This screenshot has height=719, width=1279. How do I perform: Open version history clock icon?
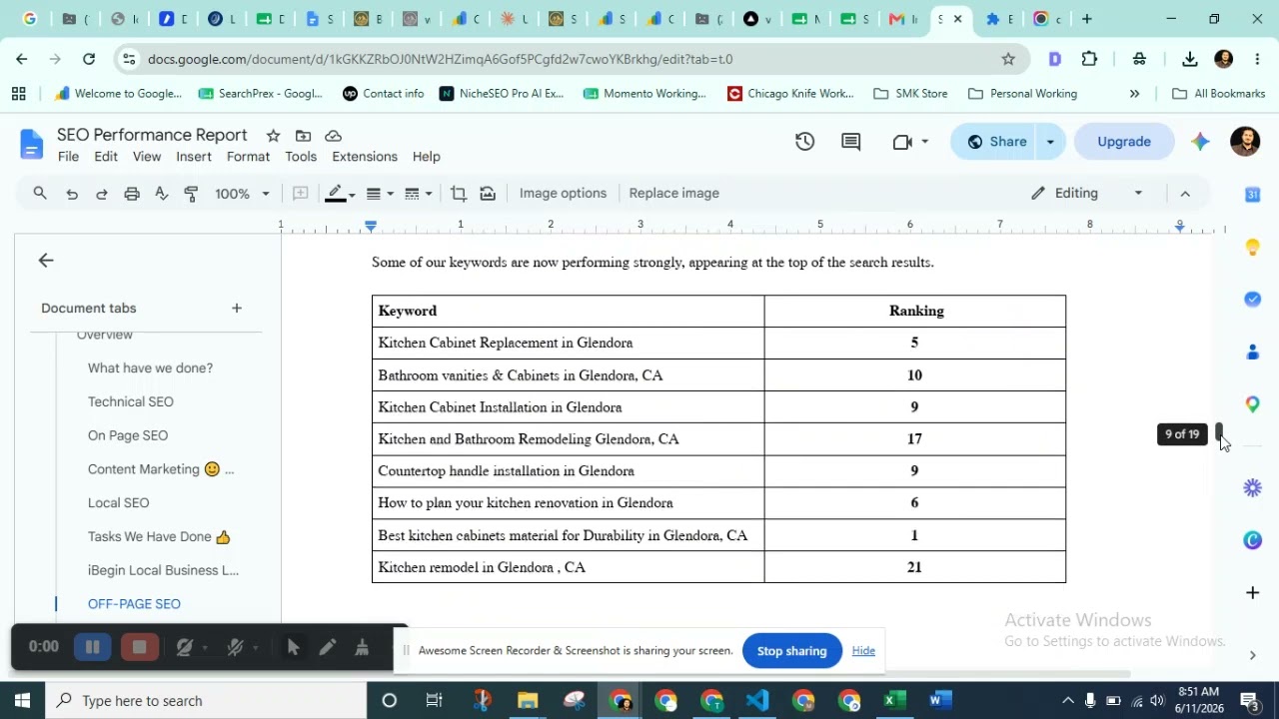(x=804, y=142)
